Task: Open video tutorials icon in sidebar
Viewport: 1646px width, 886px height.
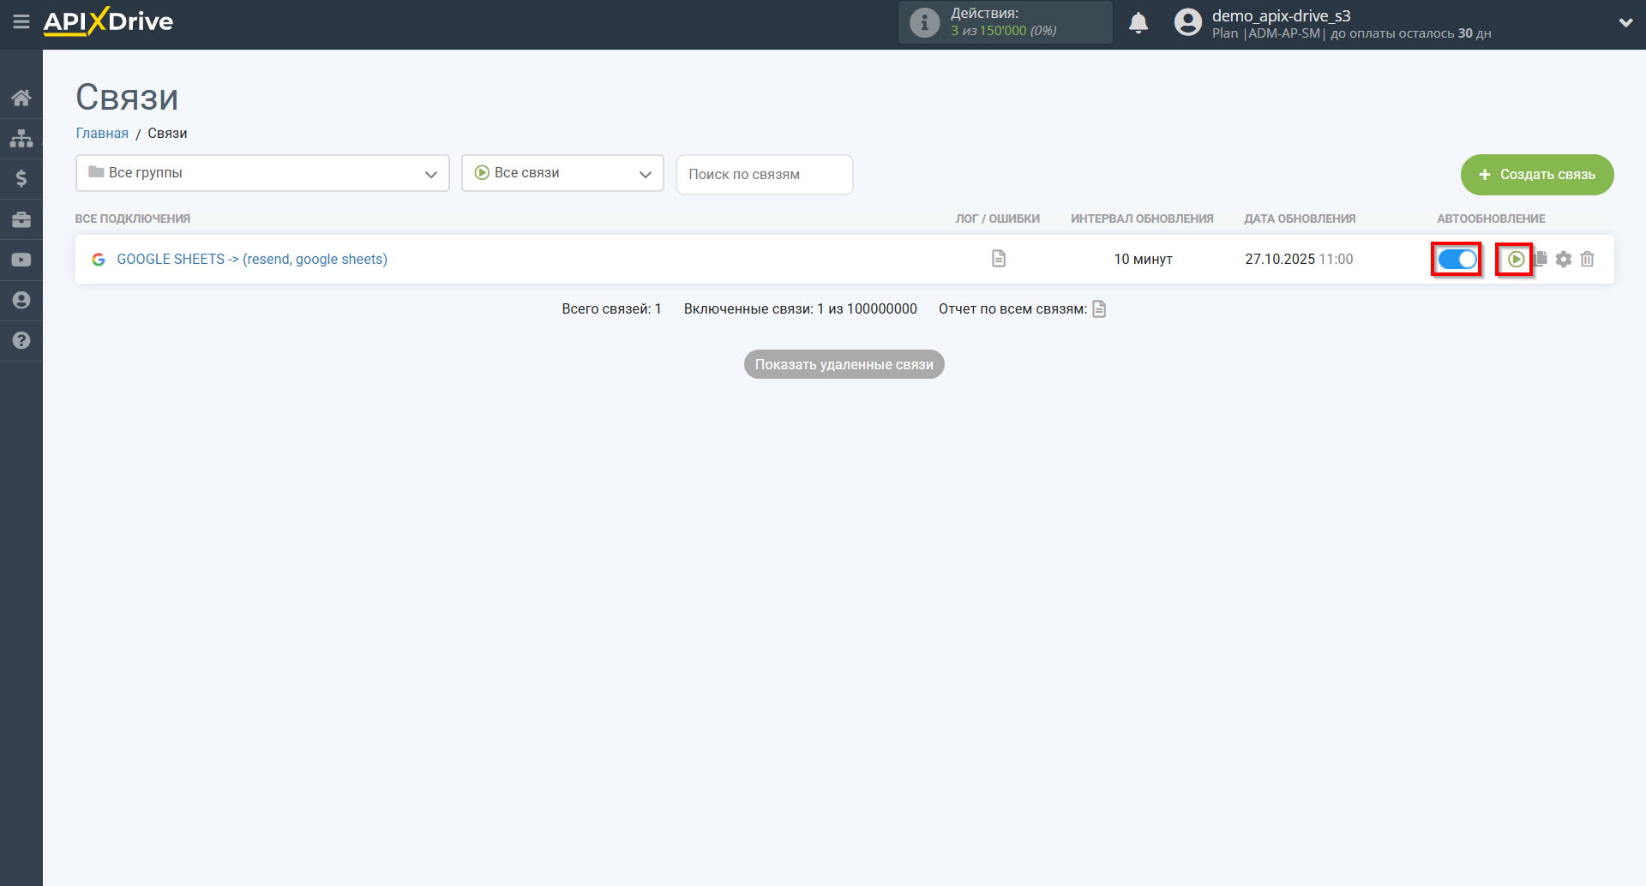Action: point(21,260)
